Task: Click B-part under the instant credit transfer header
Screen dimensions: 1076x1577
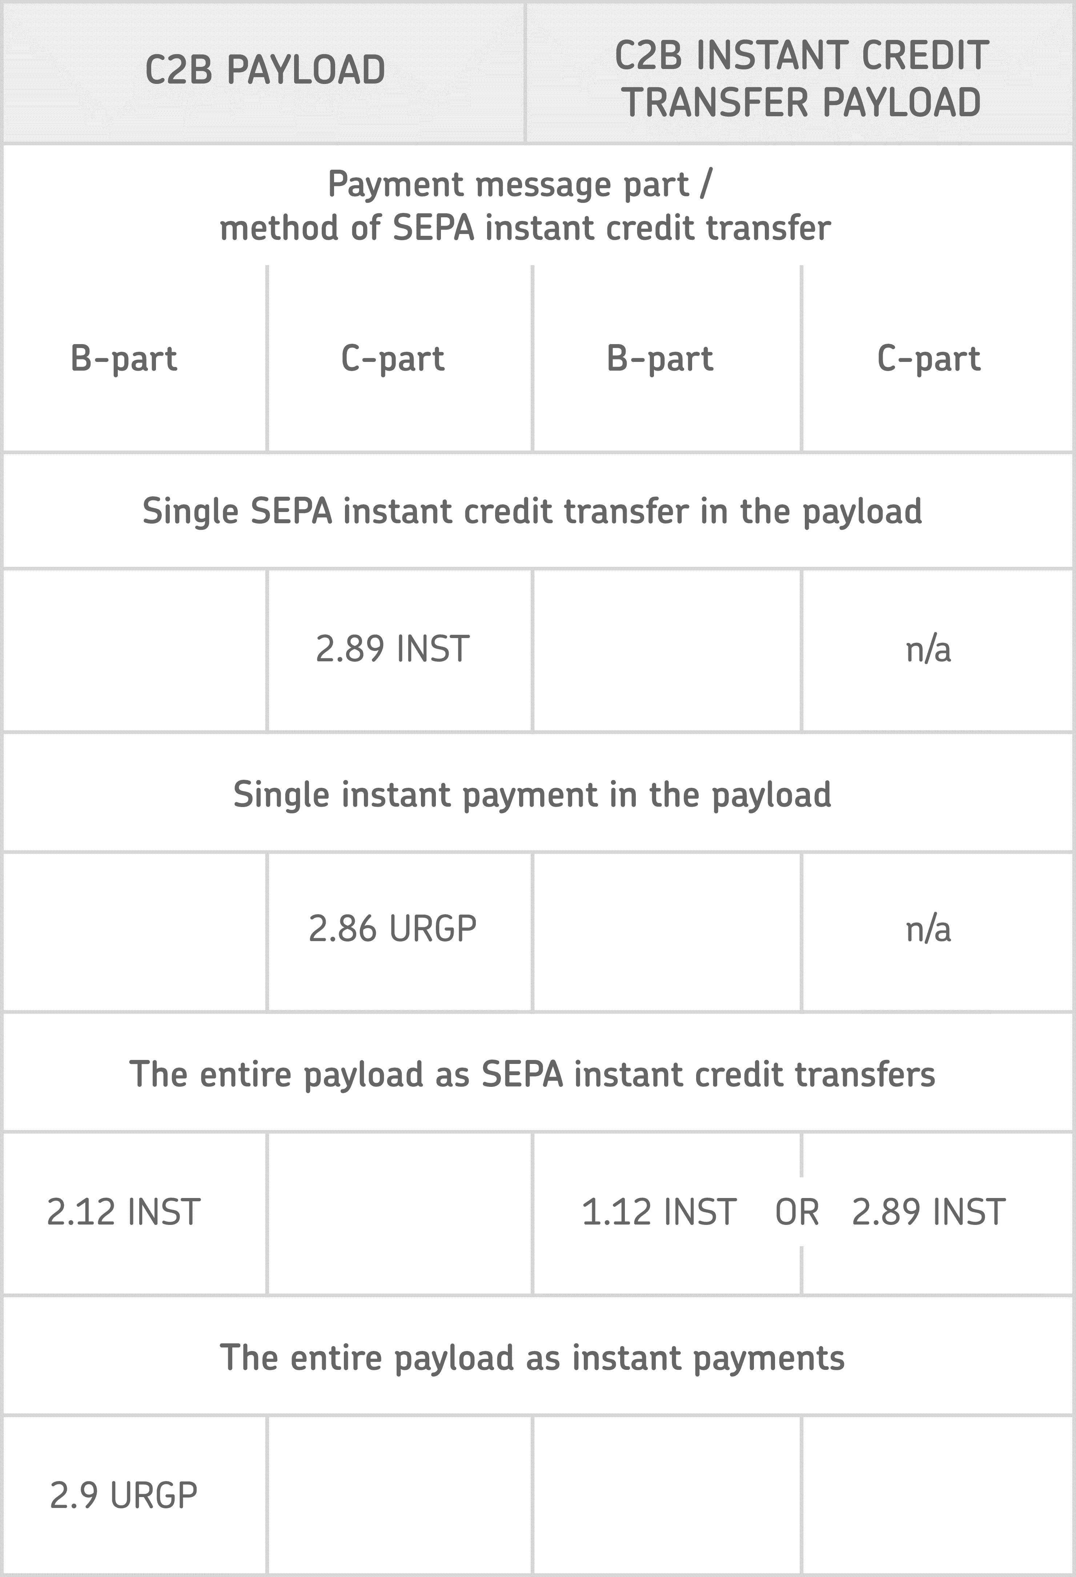Action: (660, 358)
